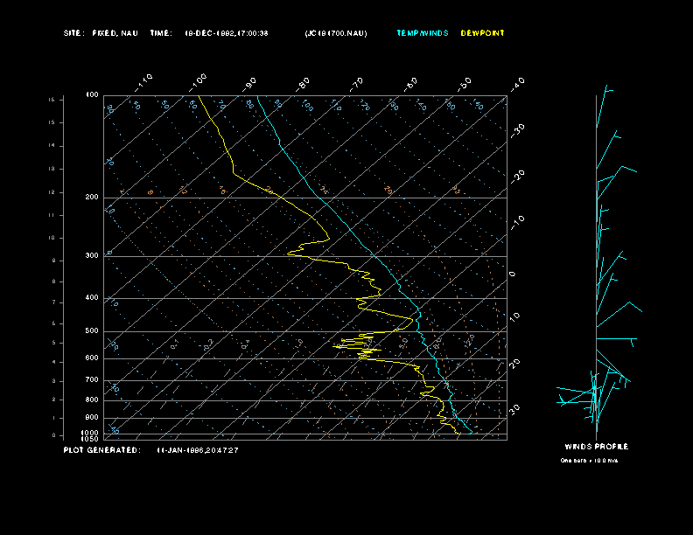Click the yellow DEWPOINT legend label
Screen dimensions: 693x535
click(483, 33)
